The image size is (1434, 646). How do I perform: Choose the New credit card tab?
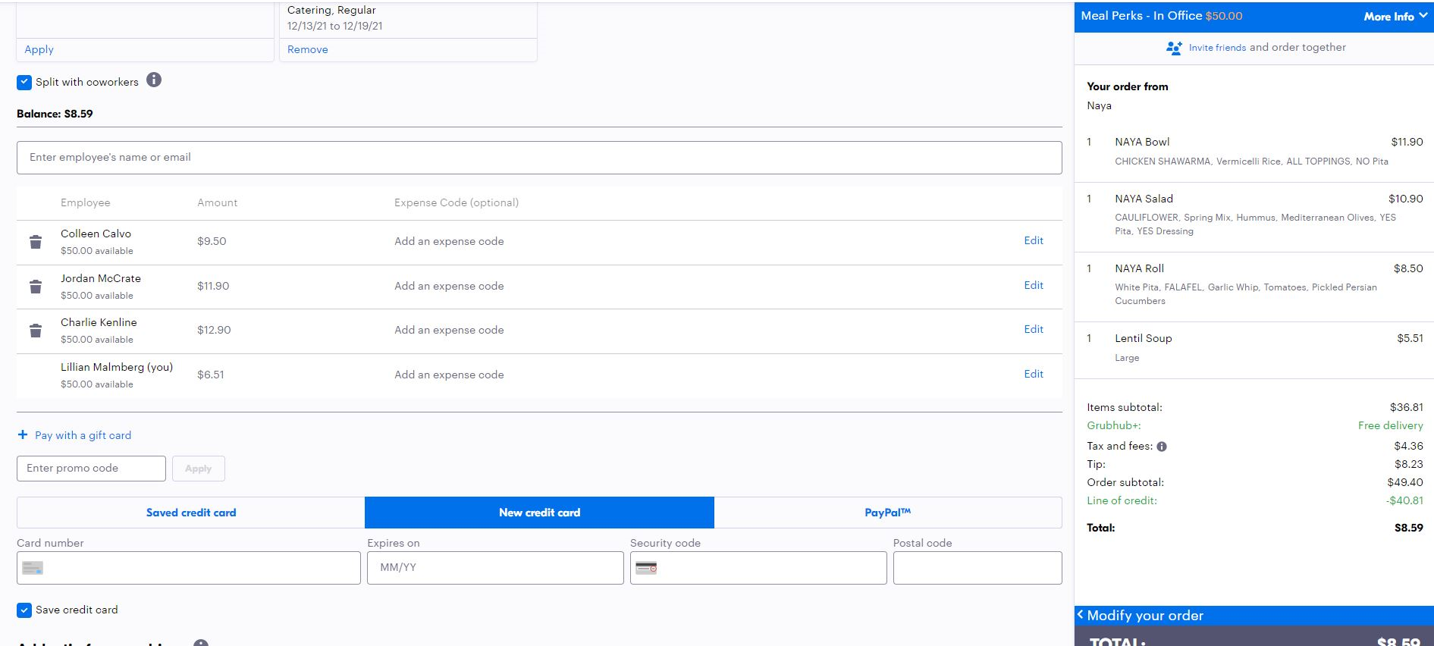click(539, 513)
